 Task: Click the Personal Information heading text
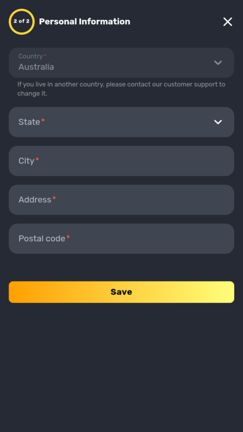[x=85, y=22]
